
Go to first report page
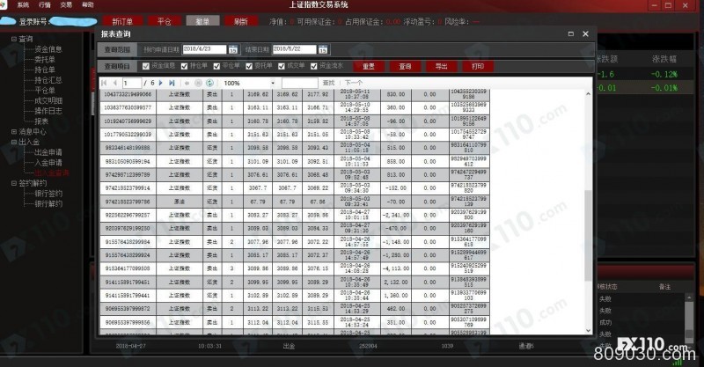104,83
